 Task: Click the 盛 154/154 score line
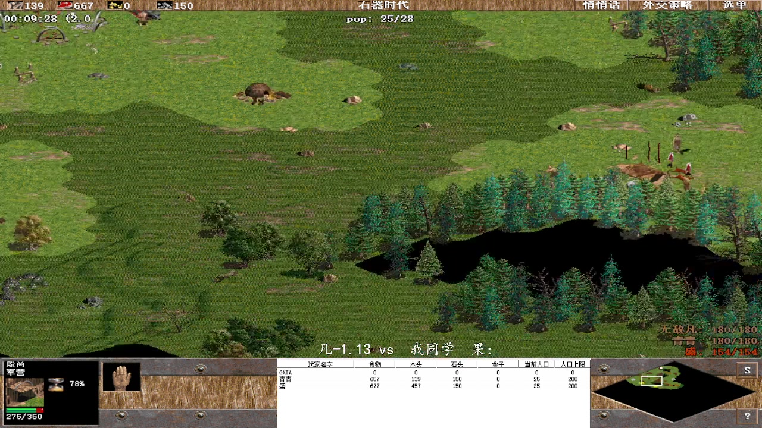(x=722, y=352)
